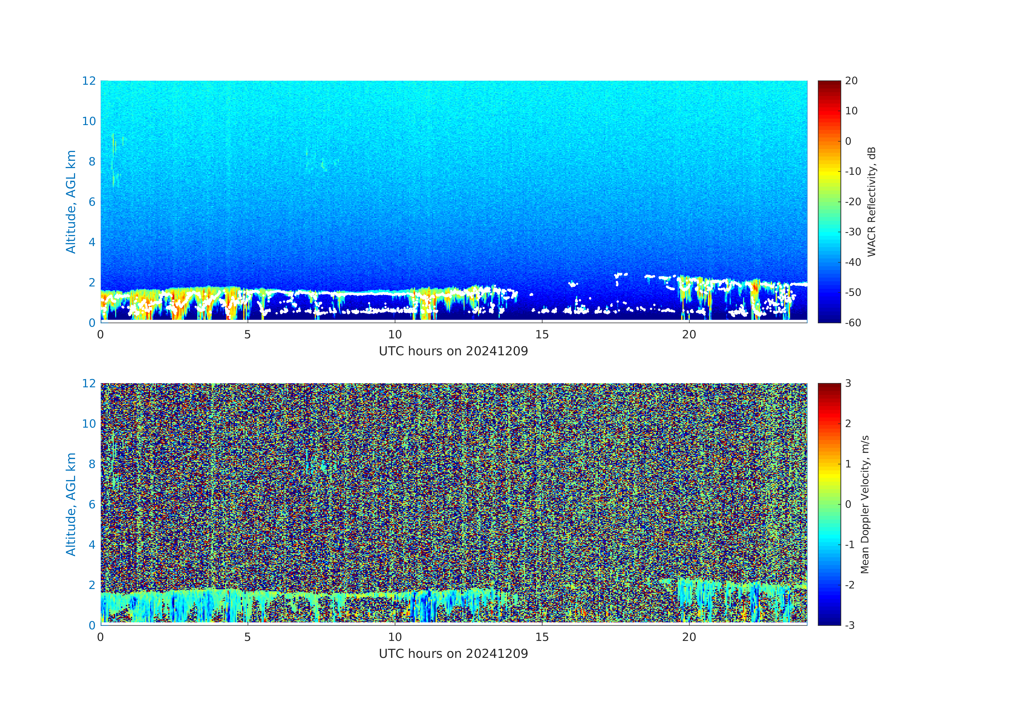Click the WACR Reflectivity colorbar
This screenshot has height=706, width=1029.
click(x=829, y=201)
